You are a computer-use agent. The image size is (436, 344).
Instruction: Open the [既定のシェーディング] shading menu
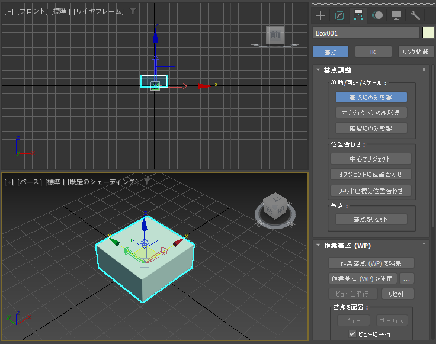pos(102,182)
